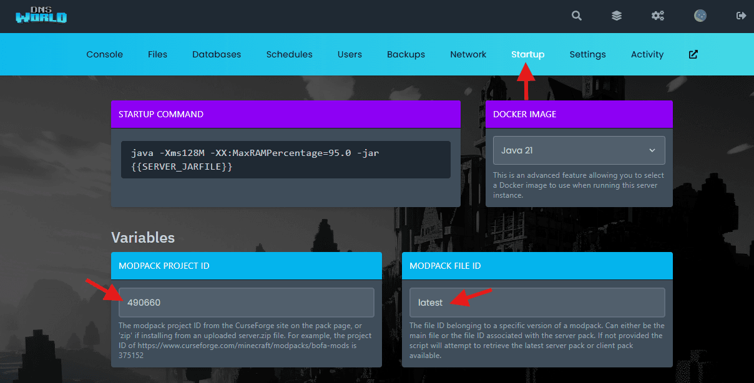754x383 pixels.
Task: Click the file ID description text
Action: pos(537,341)
